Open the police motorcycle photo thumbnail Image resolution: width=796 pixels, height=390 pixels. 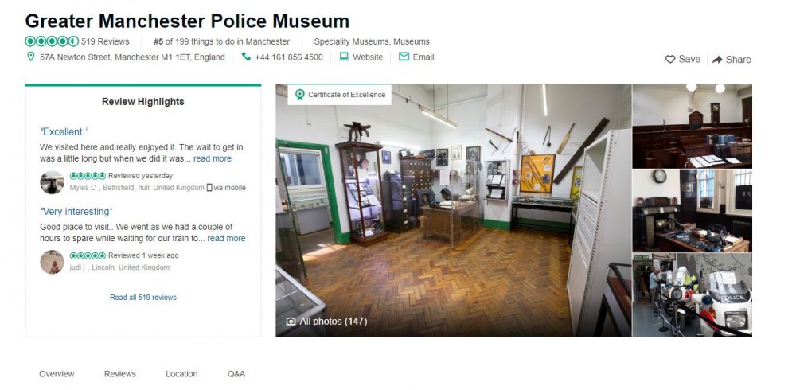(x=692, y=295)
